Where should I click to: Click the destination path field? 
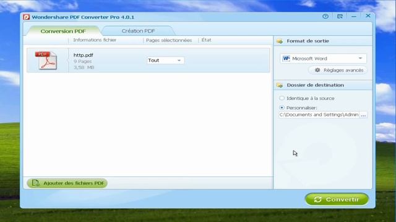[x=319, y=115]
